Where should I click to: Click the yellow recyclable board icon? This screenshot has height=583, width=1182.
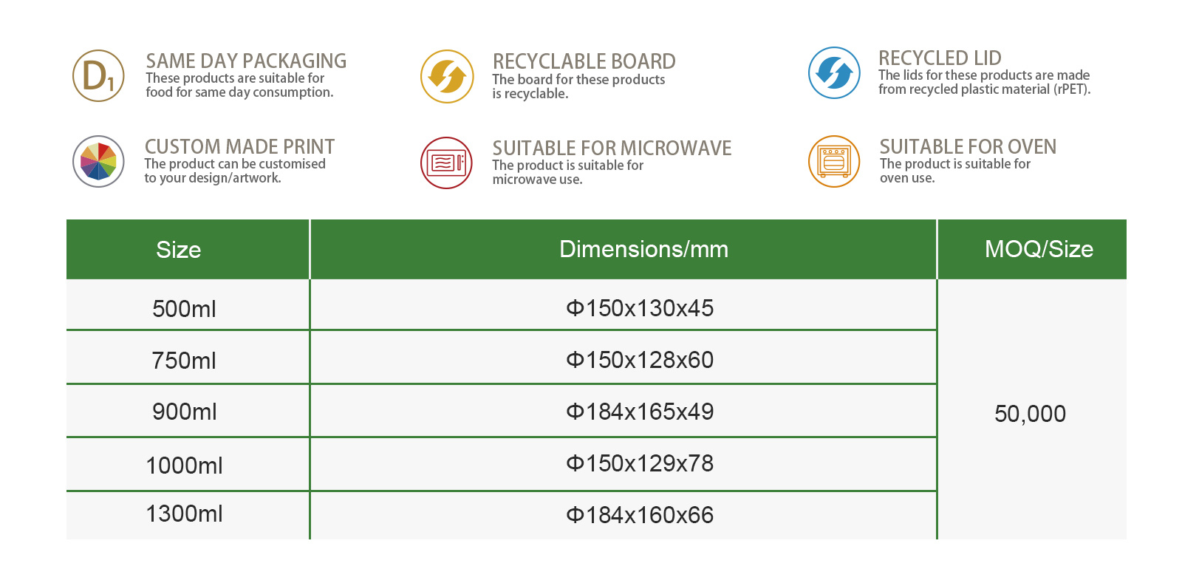tap(447, 76)
